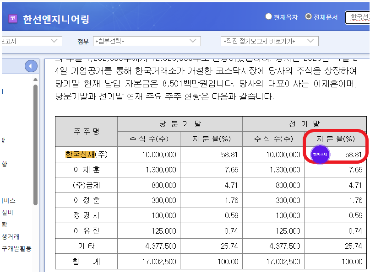Click the 100.00 total percentage under 전기말

click(352, 262)
